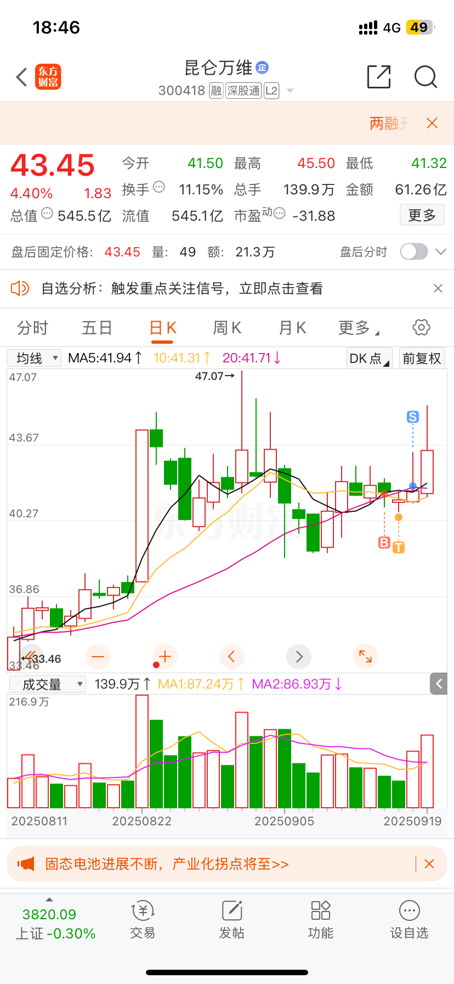This screenshot has width=454, height=984.
Task: Expand the chart to fullscreen
Action: pos(365,656)
